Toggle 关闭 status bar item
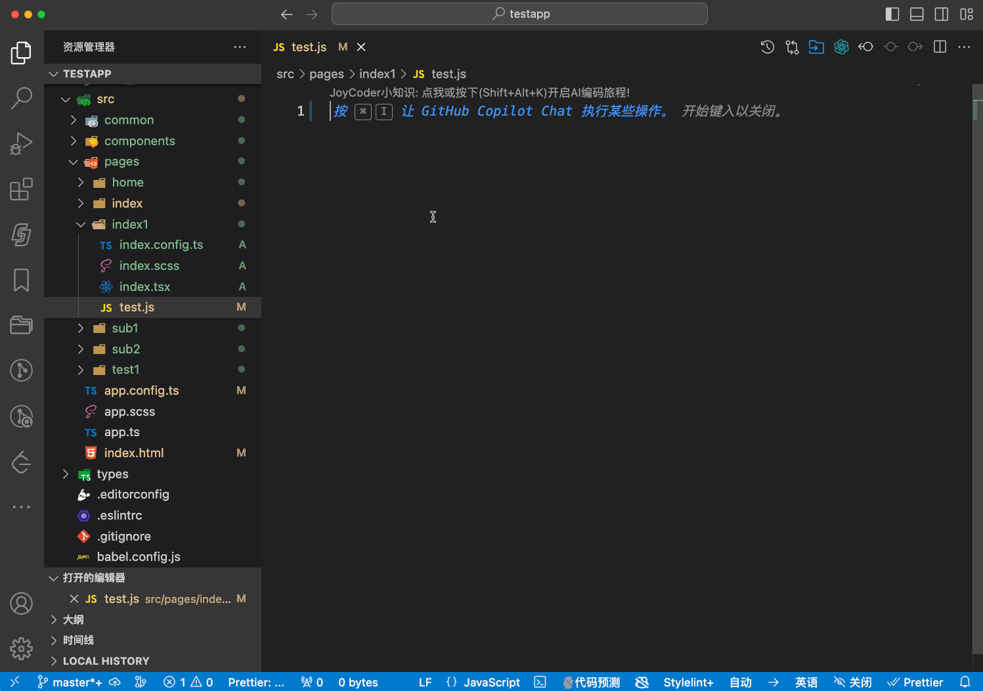 (x=852, y=682)
